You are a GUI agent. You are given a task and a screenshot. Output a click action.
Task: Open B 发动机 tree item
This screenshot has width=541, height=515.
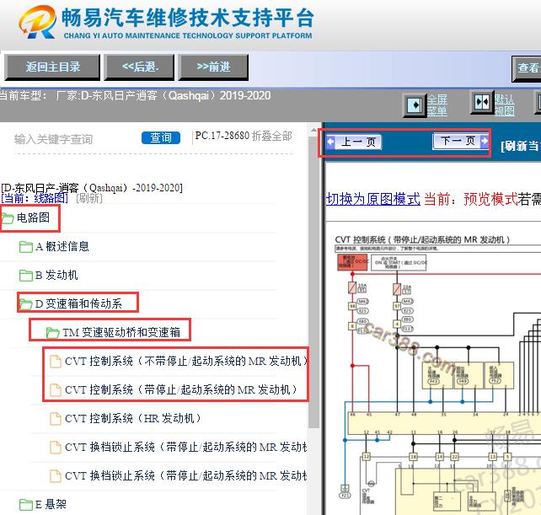[x=56, y=275]
